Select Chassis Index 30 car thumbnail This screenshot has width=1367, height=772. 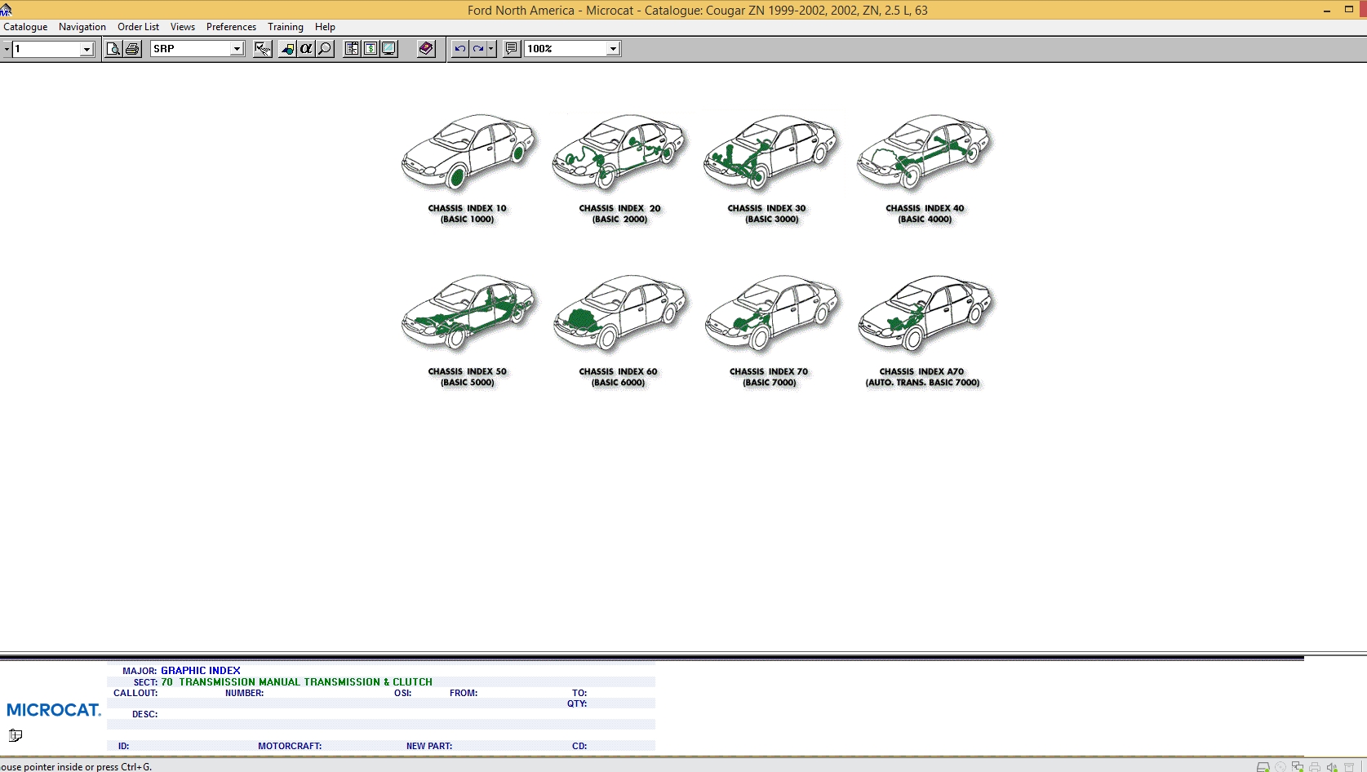tap(771, 152)
